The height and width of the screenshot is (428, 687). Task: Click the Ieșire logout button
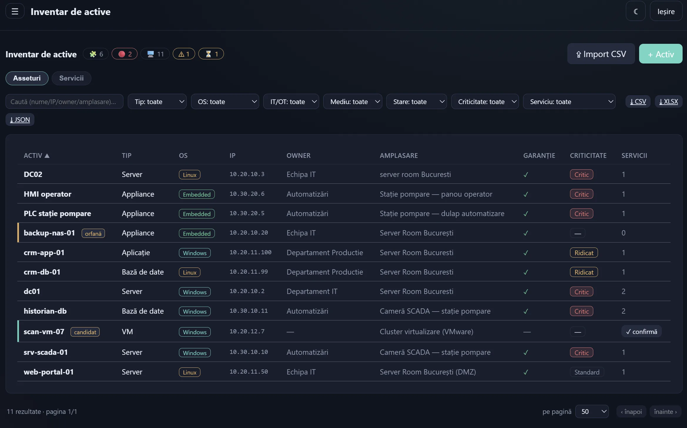click(666, 11)
